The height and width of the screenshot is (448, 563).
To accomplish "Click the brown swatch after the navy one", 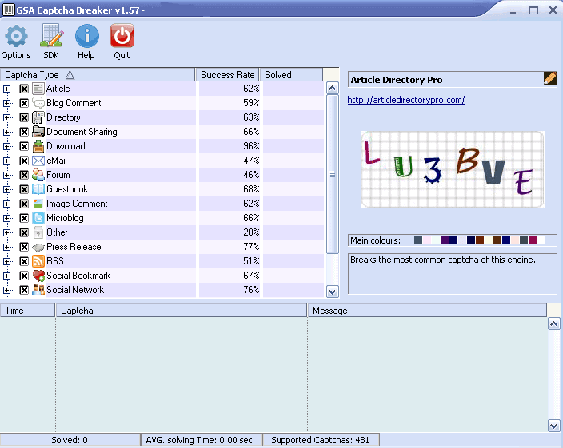I will [480, 240].
